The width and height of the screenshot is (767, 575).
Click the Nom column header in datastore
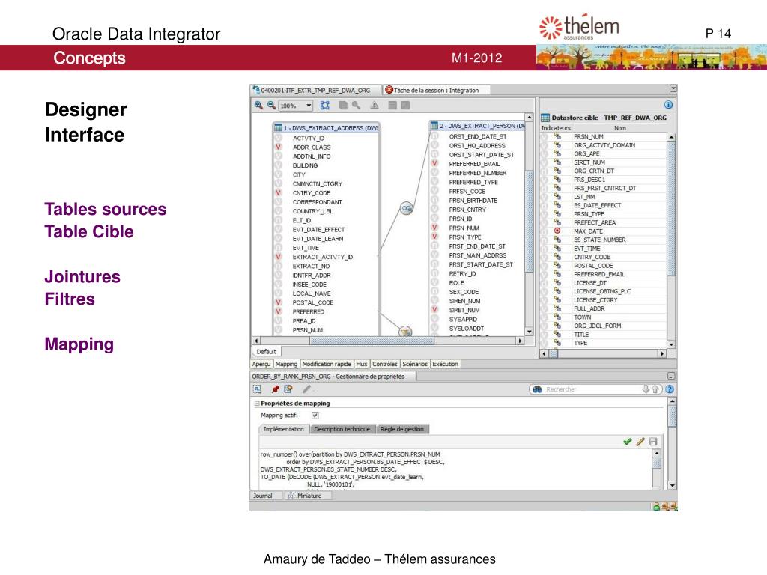coord(619,128)
